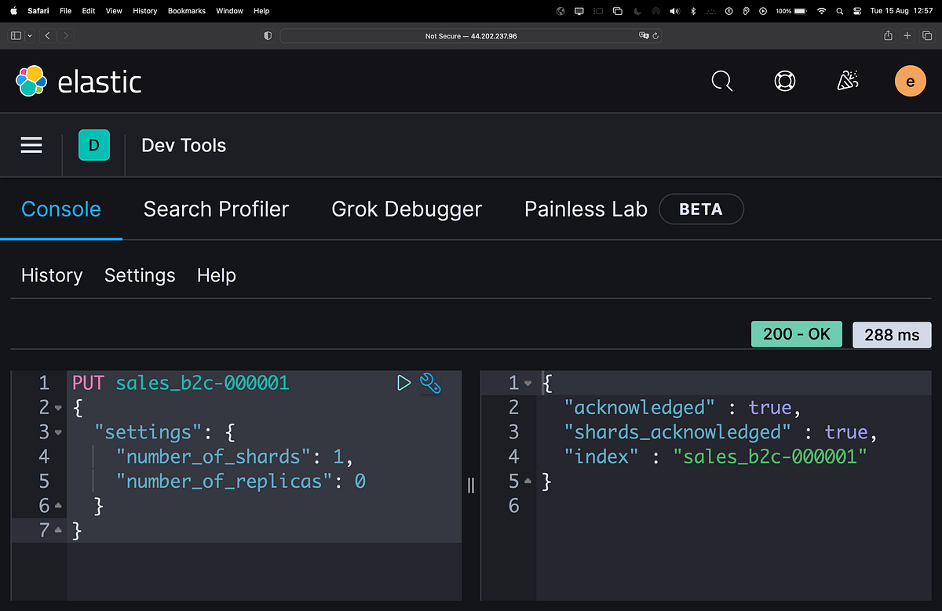Click the BETA badge

[701, 209]
